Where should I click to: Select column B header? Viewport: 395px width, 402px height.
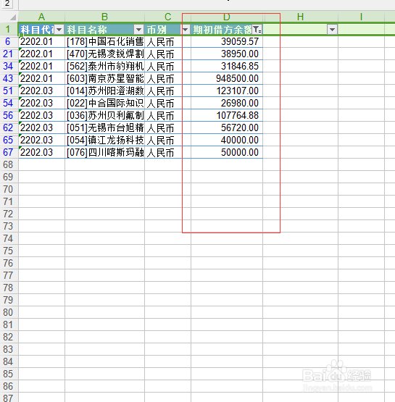coord(104,17)
